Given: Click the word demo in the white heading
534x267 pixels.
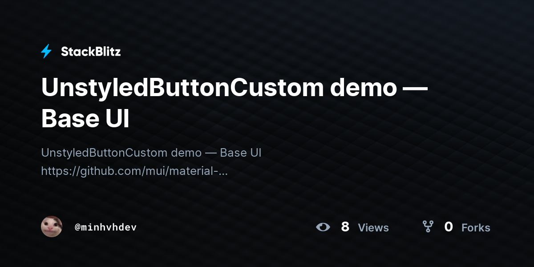Looking at the screenshot, I should (x=363, y=88).
